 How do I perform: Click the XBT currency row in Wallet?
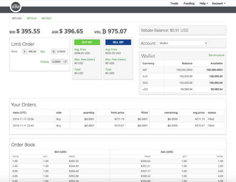(x=183, y=70)
